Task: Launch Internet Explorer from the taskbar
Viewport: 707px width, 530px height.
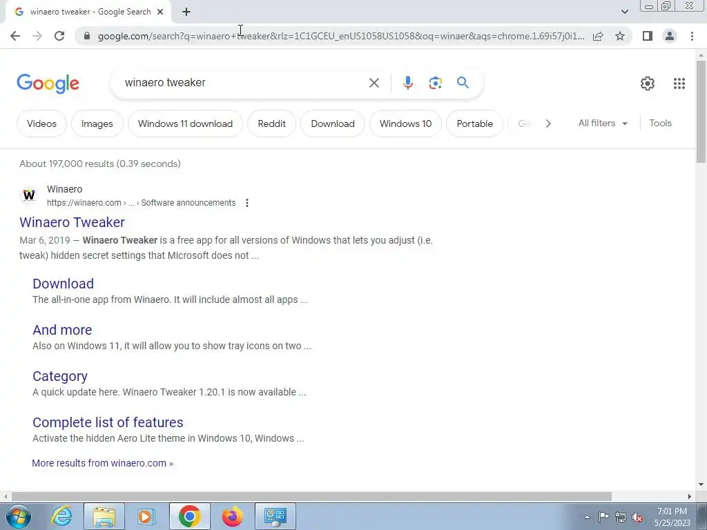Action: [61, 516]
